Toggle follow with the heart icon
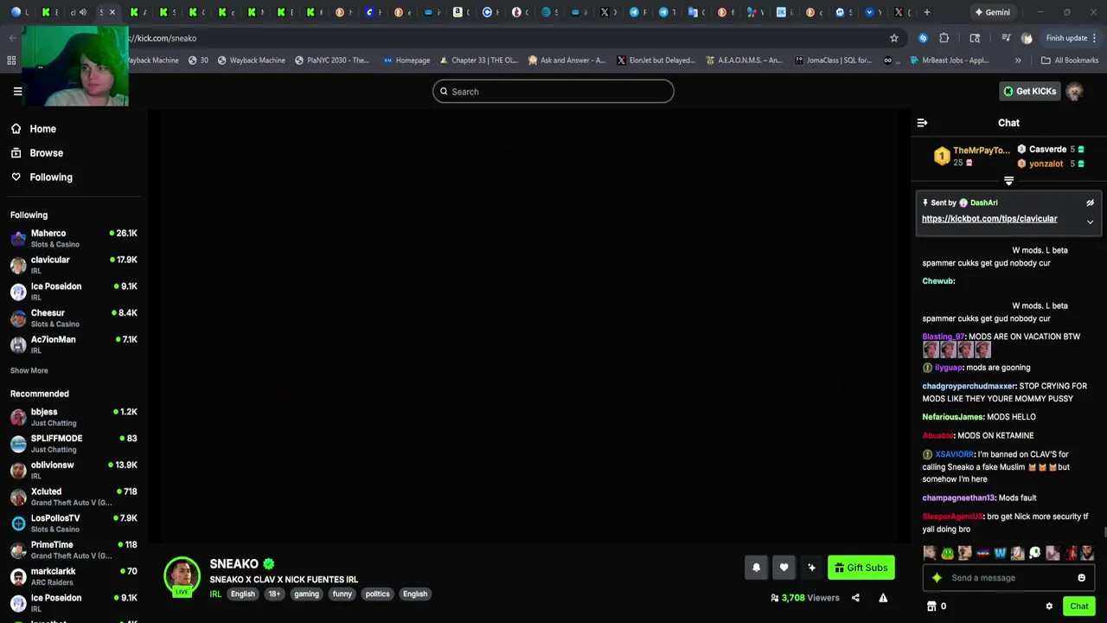 point(784,568)
